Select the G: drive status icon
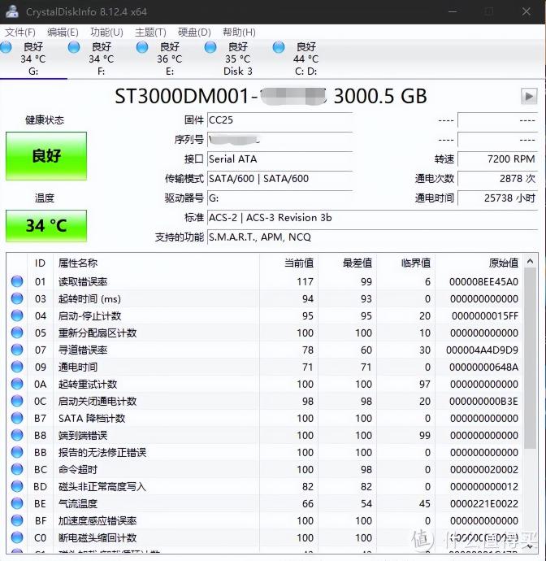Screen dimensions: 546x561 [6, 47]
